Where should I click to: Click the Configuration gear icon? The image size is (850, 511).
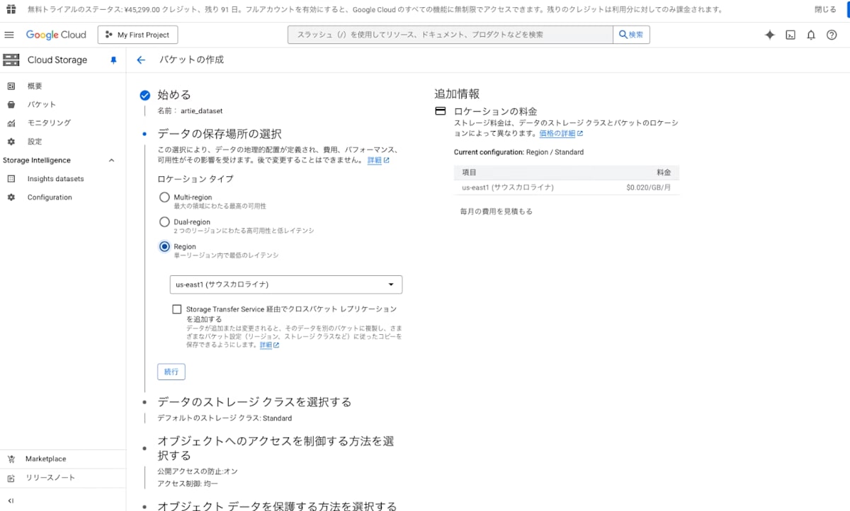coord(11,197)
